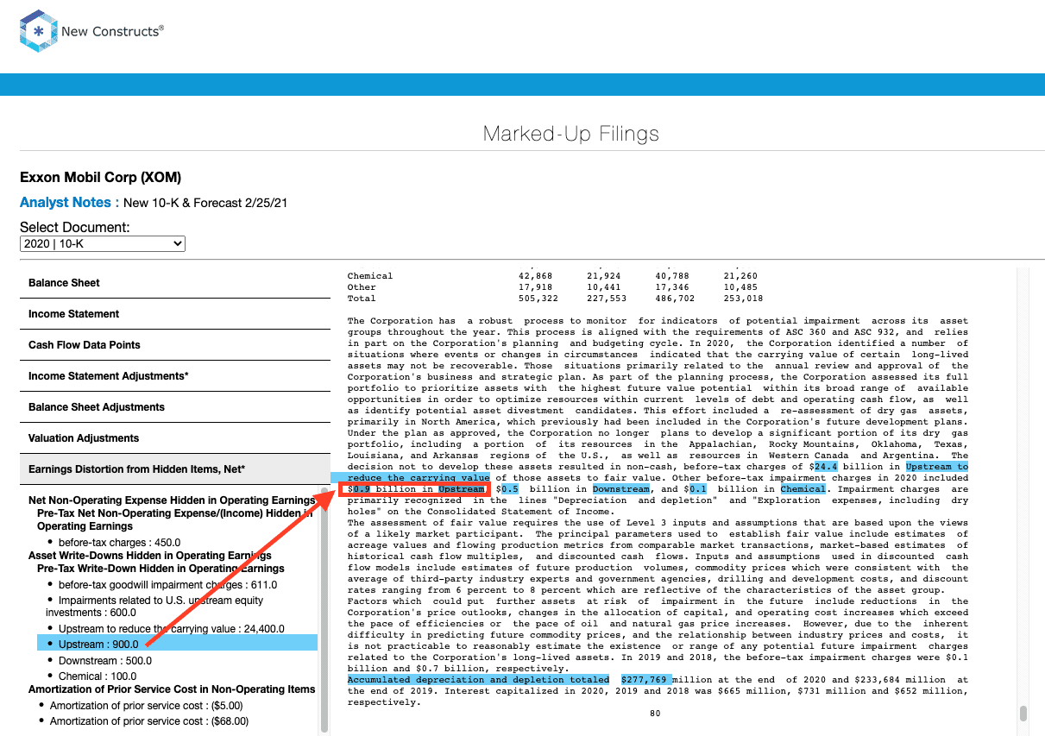Click 'Amortization of prior service cost : ($68.00)'
Image resolution: width=1045 pixels, height=736 pixels.
coord(150,721)
